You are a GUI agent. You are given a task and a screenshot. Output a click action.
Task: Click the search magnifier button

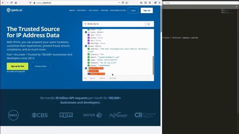point(149,24)
